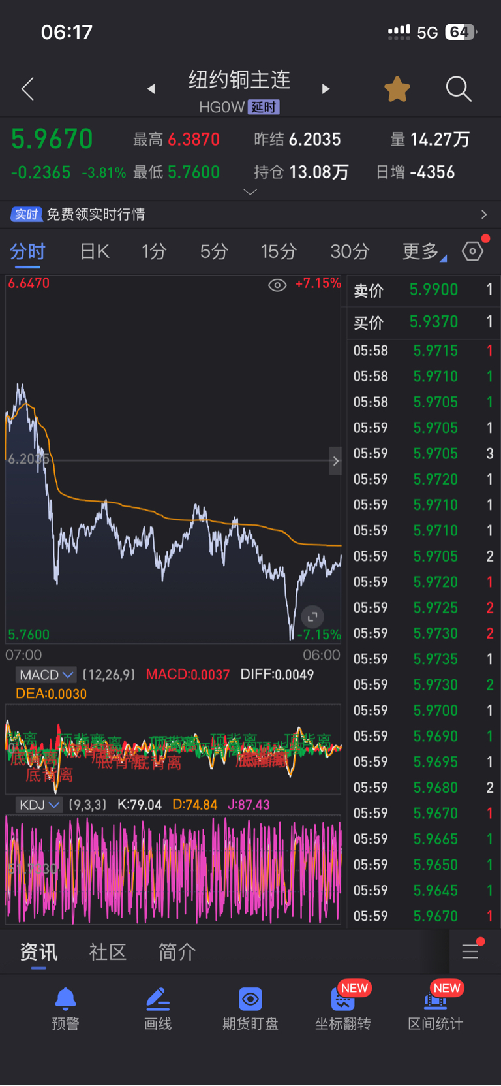This screenshot has height=1086, width=501.
Task: Tap the 持仓 13.08万 value
Action: (301, 172)
